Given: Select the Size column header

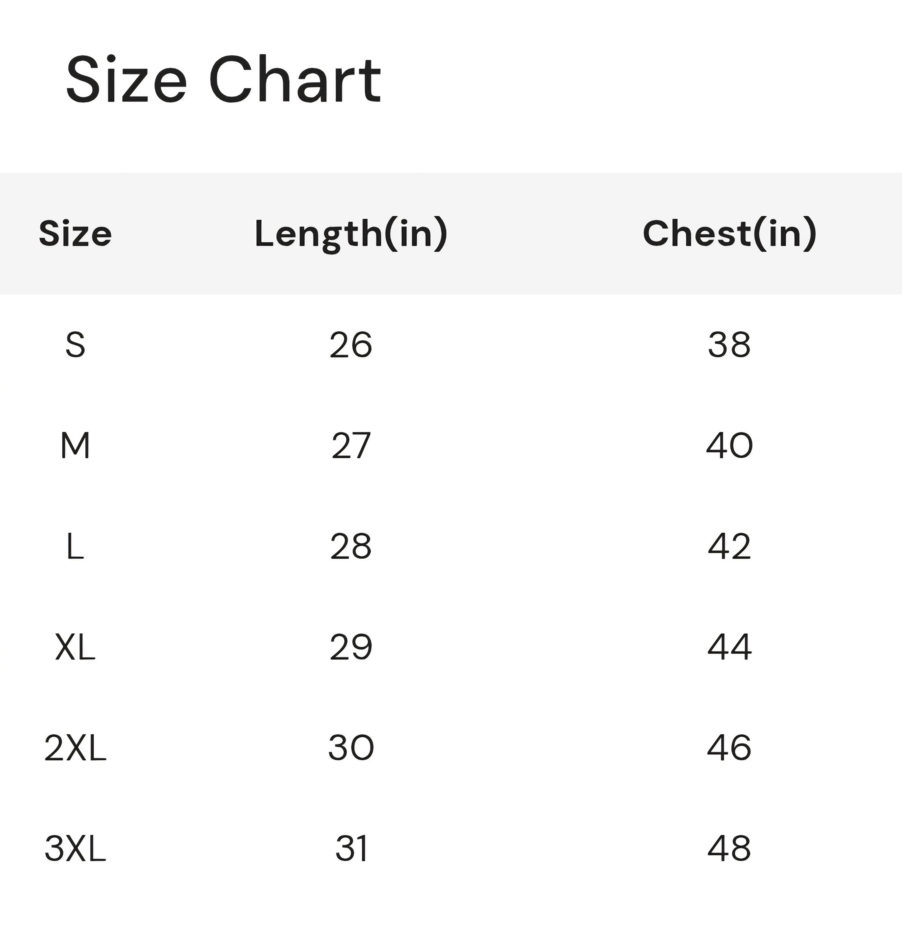Looking at the screenshot, I should [75, 233].
